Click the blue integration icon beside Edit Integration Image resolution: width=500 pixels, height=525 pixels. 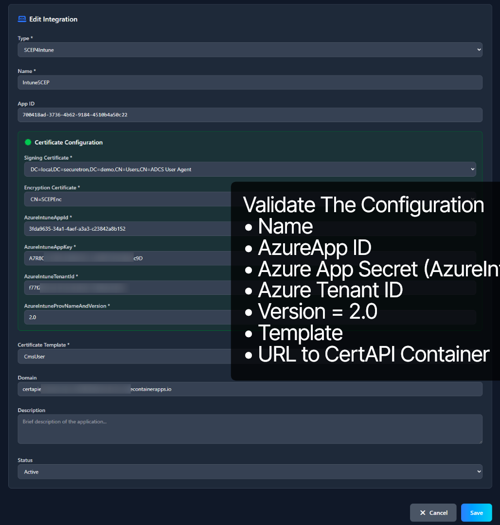pos(22,18)
